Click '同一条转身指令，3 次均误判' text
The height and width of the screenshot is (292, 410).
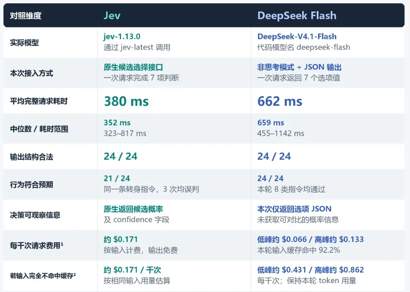151,189
